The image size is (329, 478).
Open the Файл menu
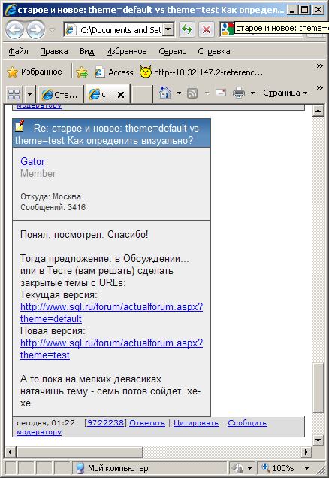tap(18, 51)
